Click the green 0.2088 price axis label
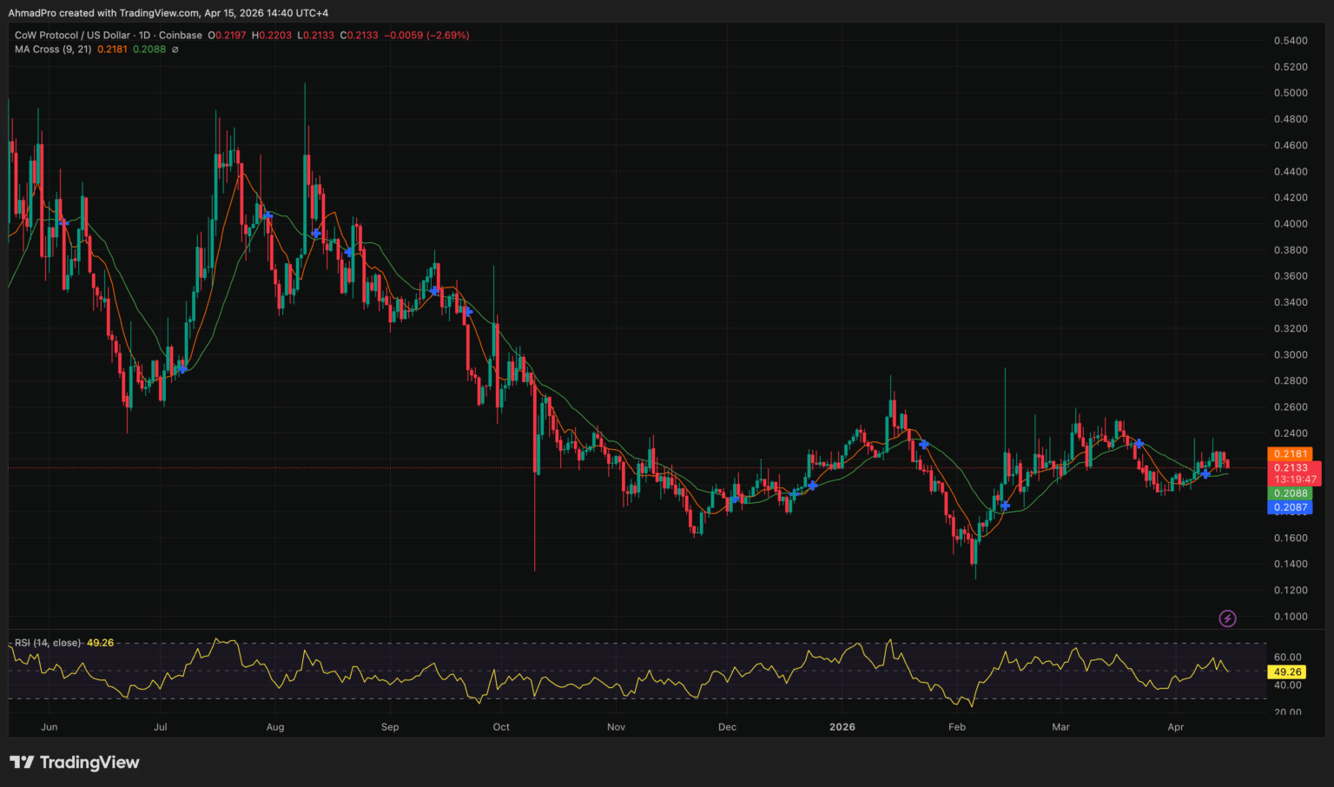 (x=1290, y=493)
